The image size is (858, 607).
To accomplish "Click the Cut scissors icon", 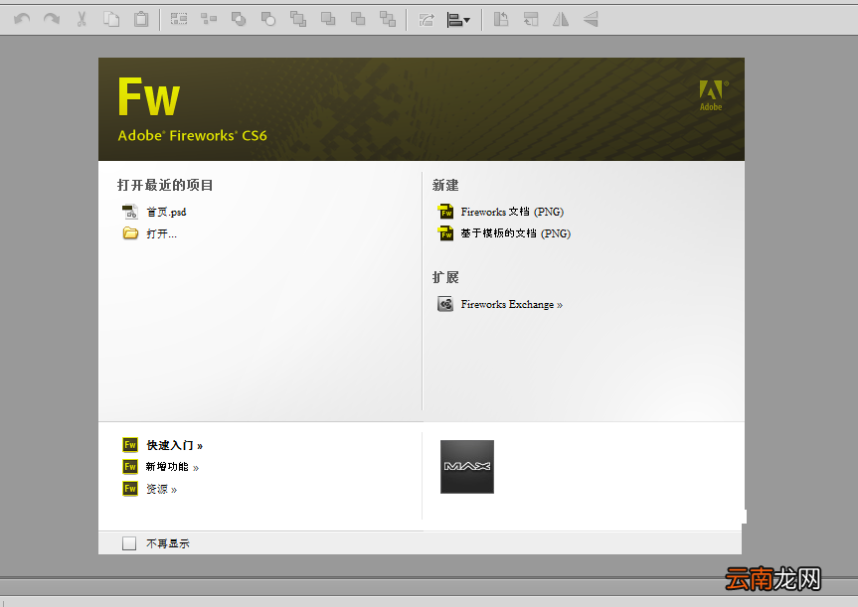I will [x=82, y=20].
